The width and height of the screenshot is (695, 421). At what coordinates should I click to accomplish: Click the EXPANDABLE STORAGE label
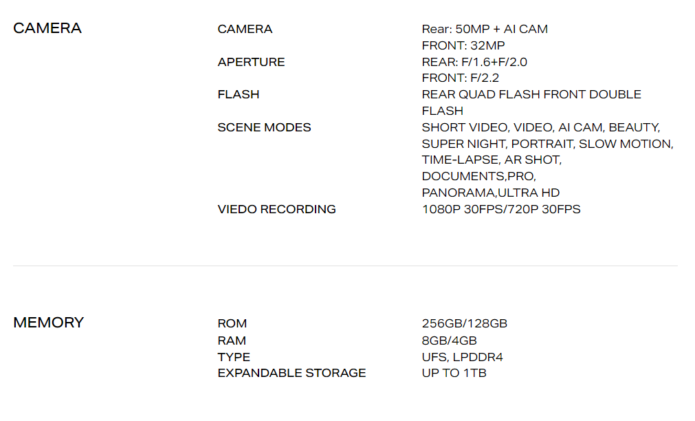pyautogui.click(x=291, y=373)
